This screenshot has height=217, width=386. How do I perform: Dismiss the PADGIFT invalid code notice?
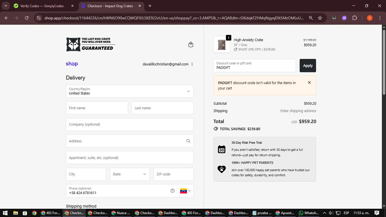click(x=309, y=83)
